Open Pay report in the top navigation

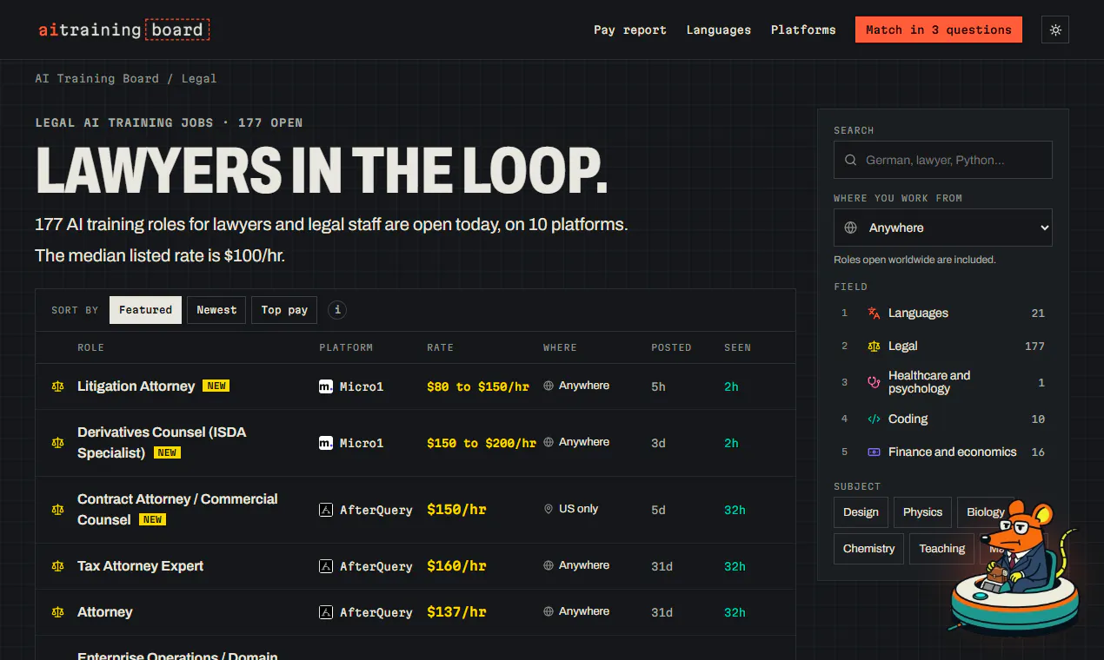[x=630, y=30]
